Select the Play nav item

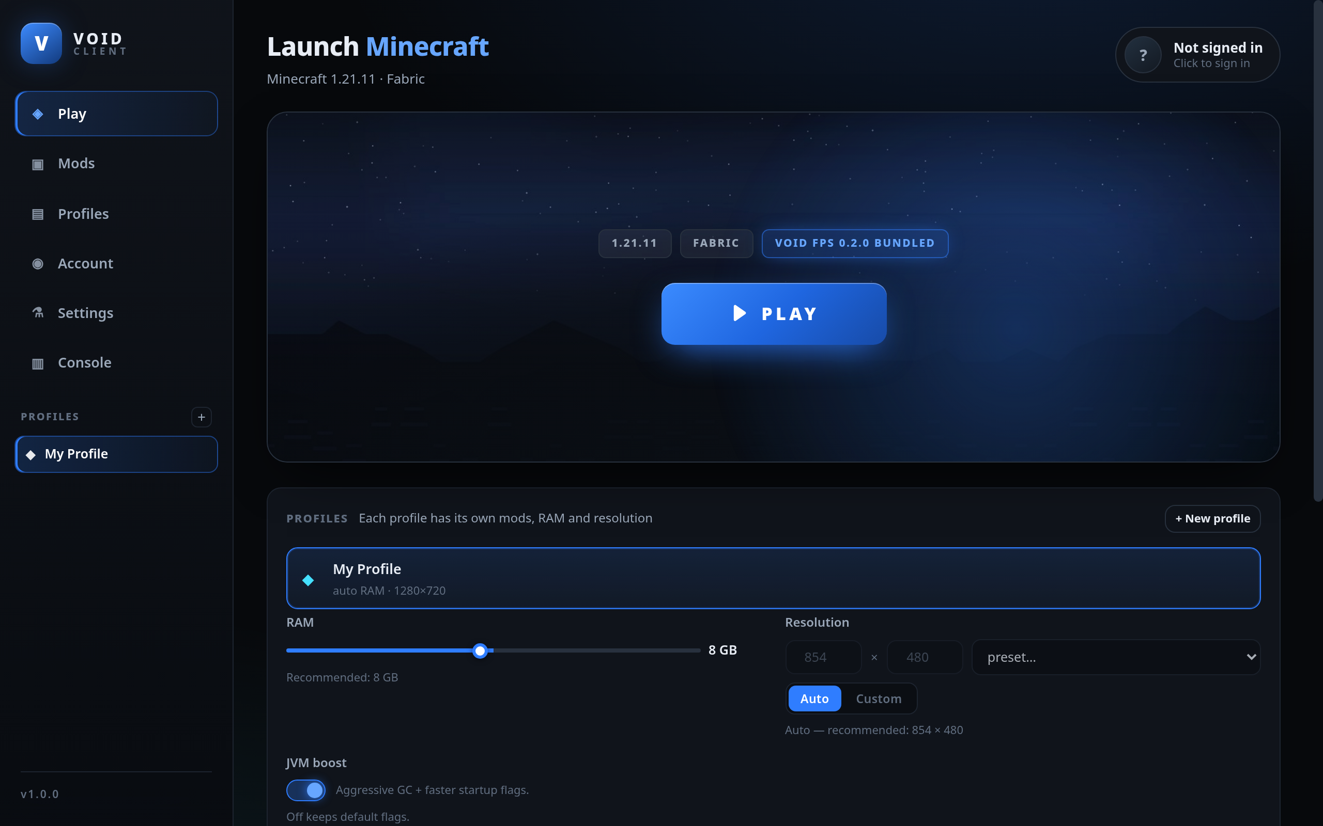pos(116,114)
